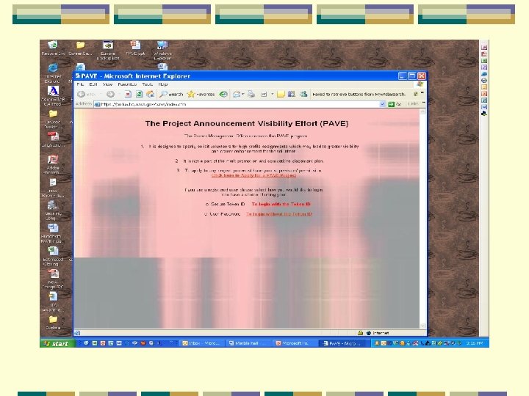Click the History/Media green round icon
The width and height of the screenshot is (529, 396).
[223, 95]
